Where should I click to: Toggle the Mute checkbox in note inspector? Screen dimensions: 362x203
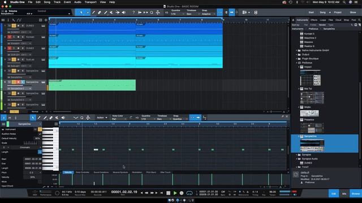[x=40, y=182]
